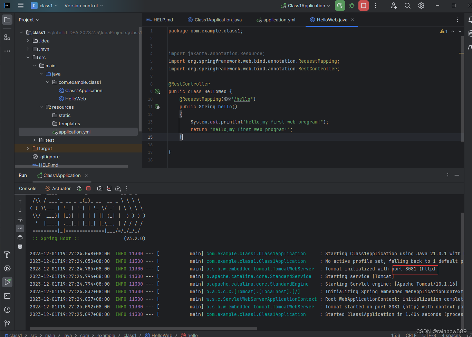Image resolution: width=472 pixels, height=337 pixels.
Task: Open Project view dropdown
Action: [x=29, y=20]
